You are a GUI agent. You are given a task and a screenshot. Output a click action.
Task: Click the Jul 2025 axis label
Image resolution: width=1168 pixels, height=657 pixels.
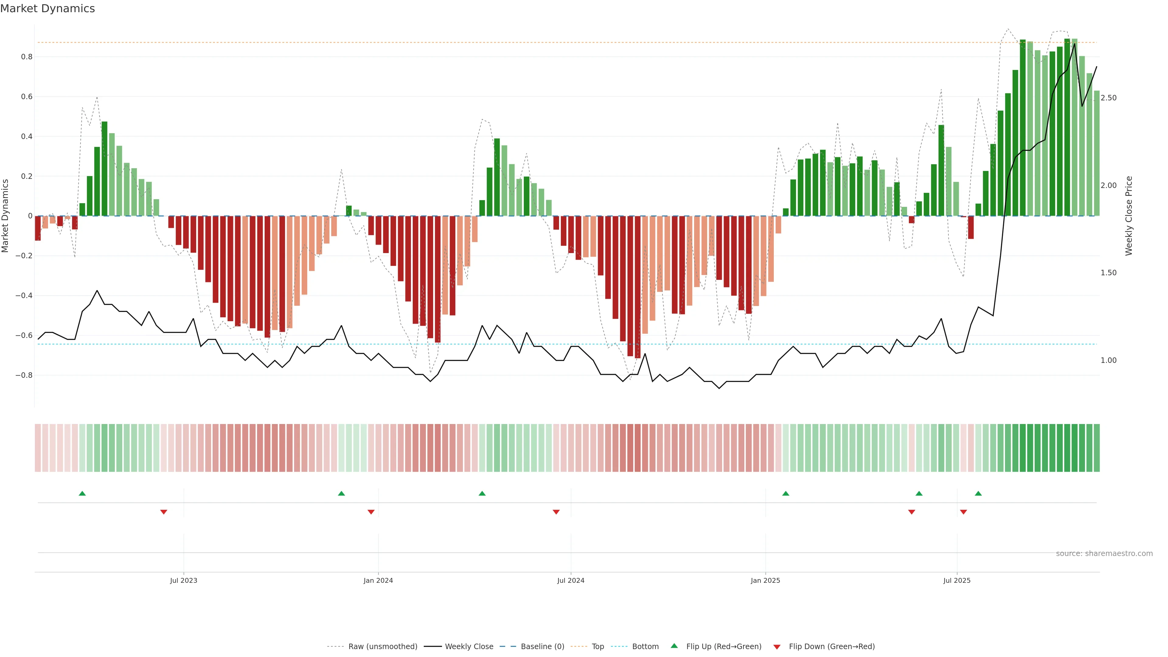(957, 580)
